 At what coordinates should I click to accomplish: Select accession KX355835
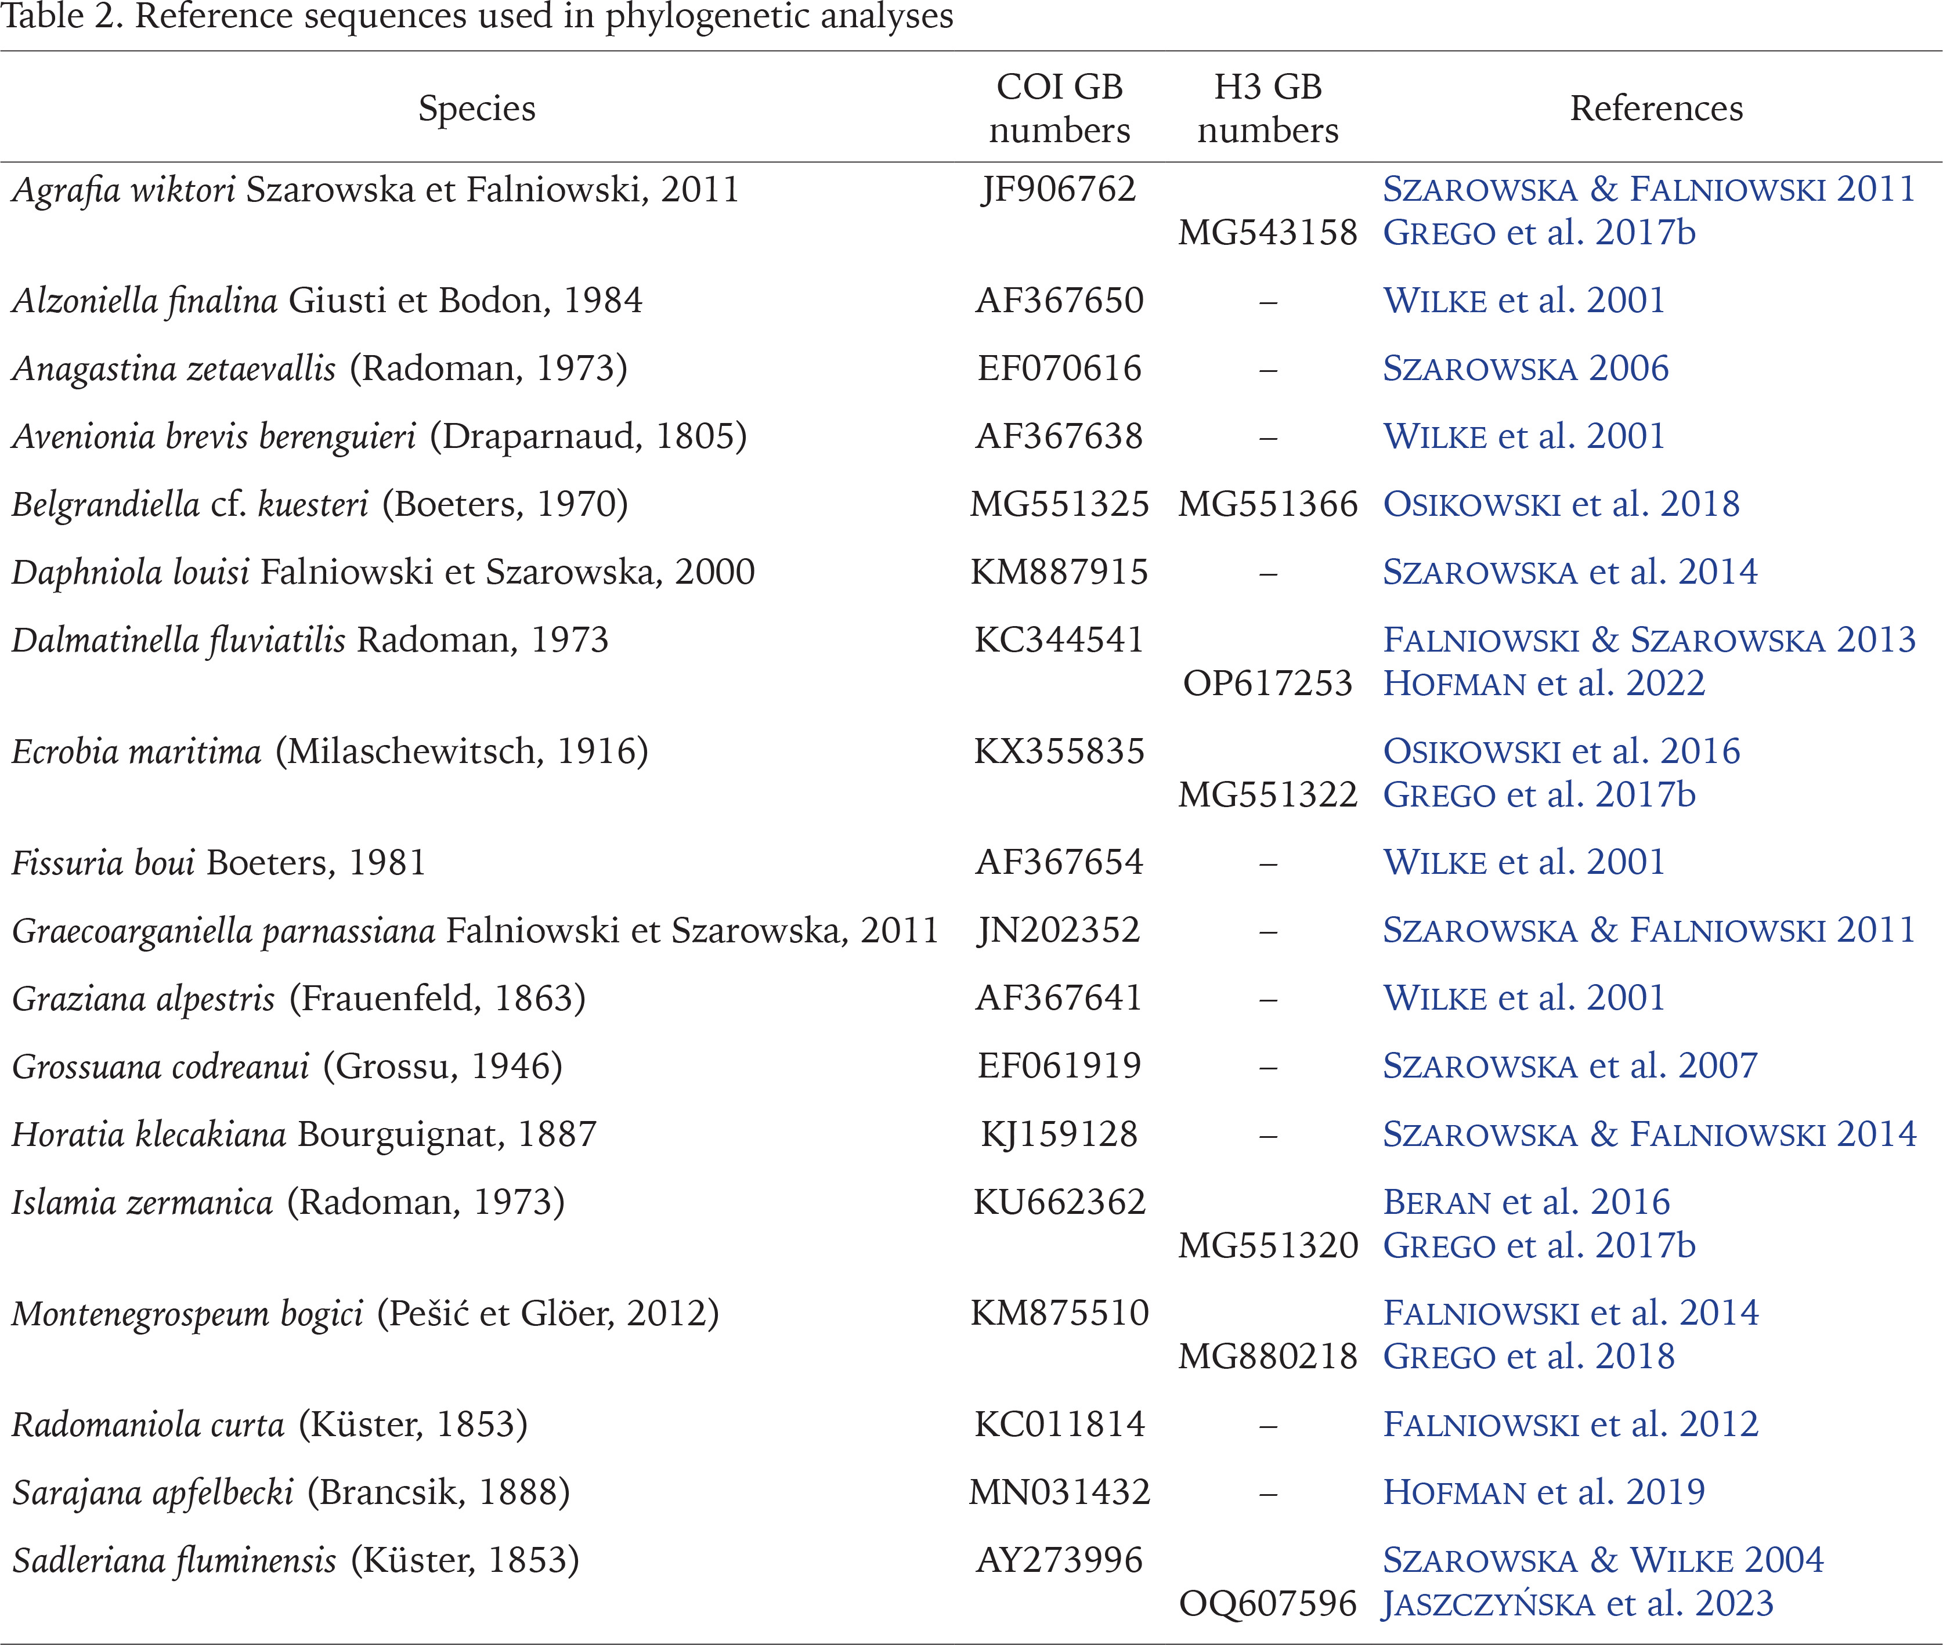pos(1059,751)
